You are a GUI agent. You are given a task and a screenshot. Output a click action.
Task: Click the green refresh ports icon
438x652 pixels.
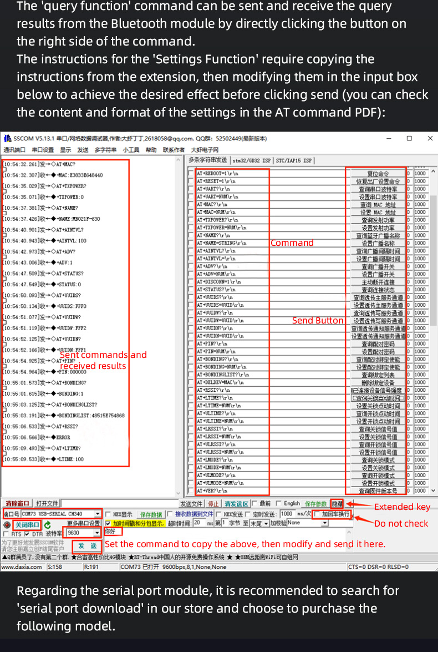pos(48,524)
